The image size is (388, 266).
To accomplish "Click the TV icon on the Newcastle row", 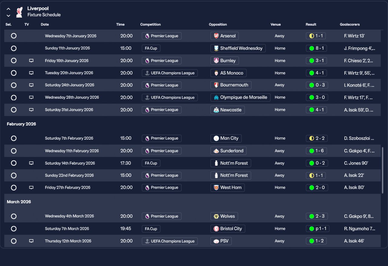I will click(31, 110).
